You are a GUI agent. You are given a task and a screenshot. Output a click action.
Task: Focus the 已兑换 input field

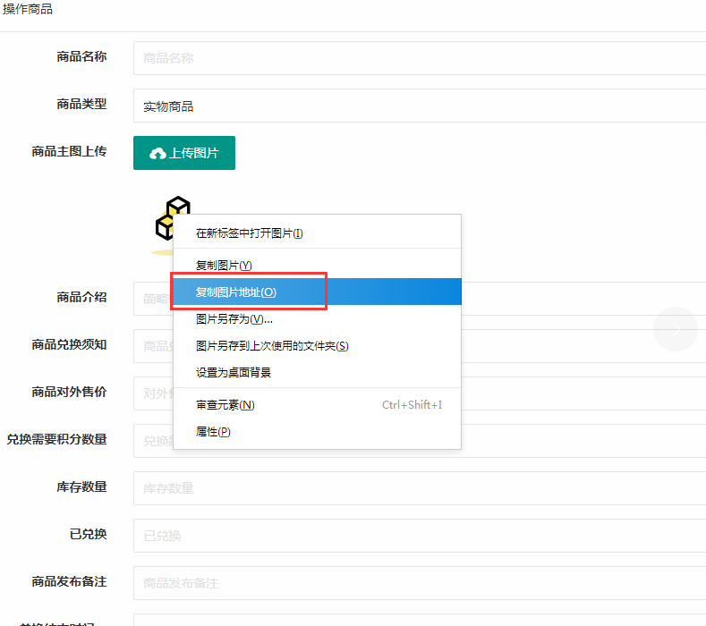tap(420, 536)
